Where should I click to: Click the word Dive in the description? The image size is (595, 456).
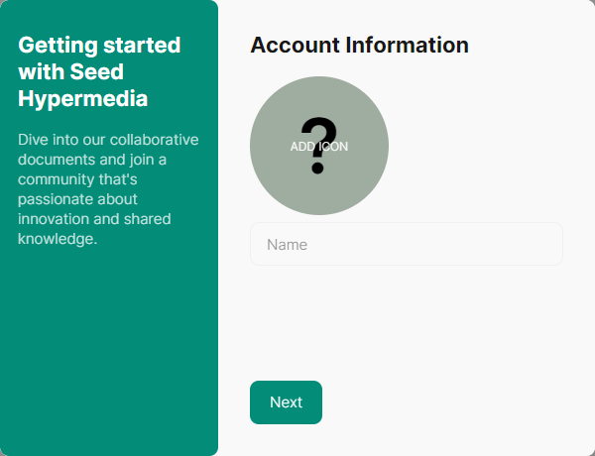pos(34,140)
